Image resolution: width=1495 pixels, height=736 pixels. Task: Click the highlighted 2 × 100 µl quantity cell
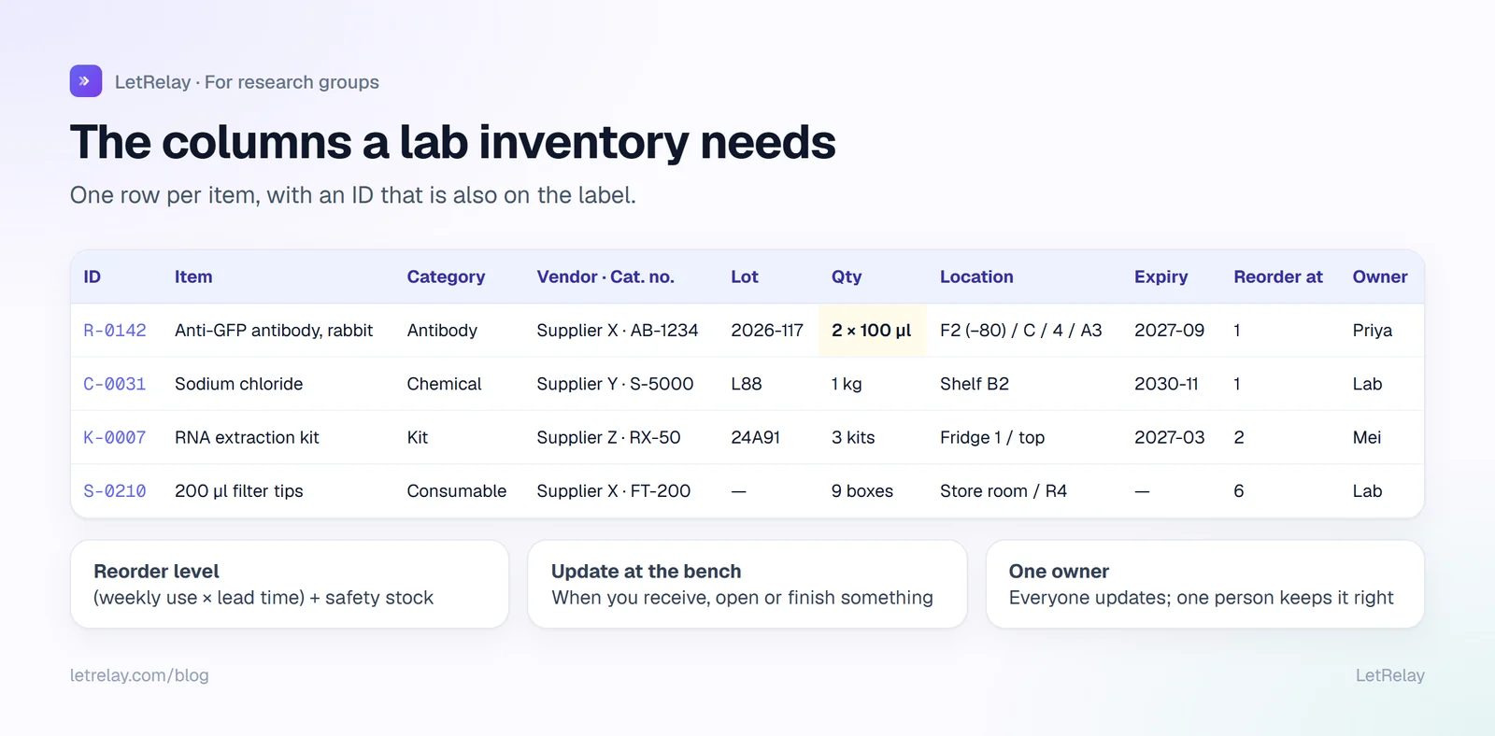(872, 331)
